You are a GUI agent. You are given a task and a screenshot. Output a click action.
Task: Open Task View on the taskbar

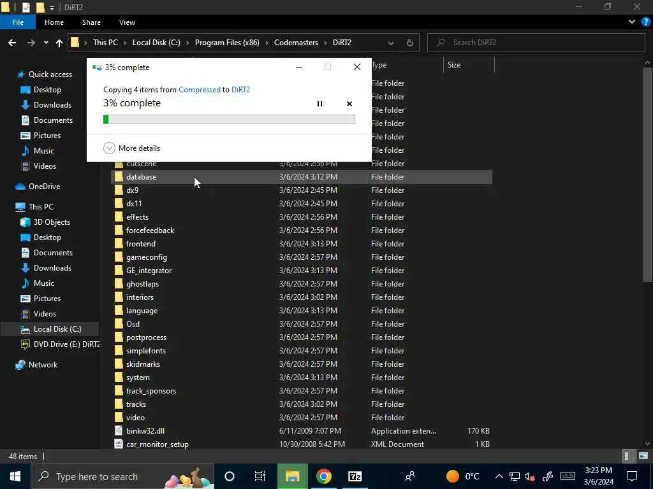tap(260, 476)
